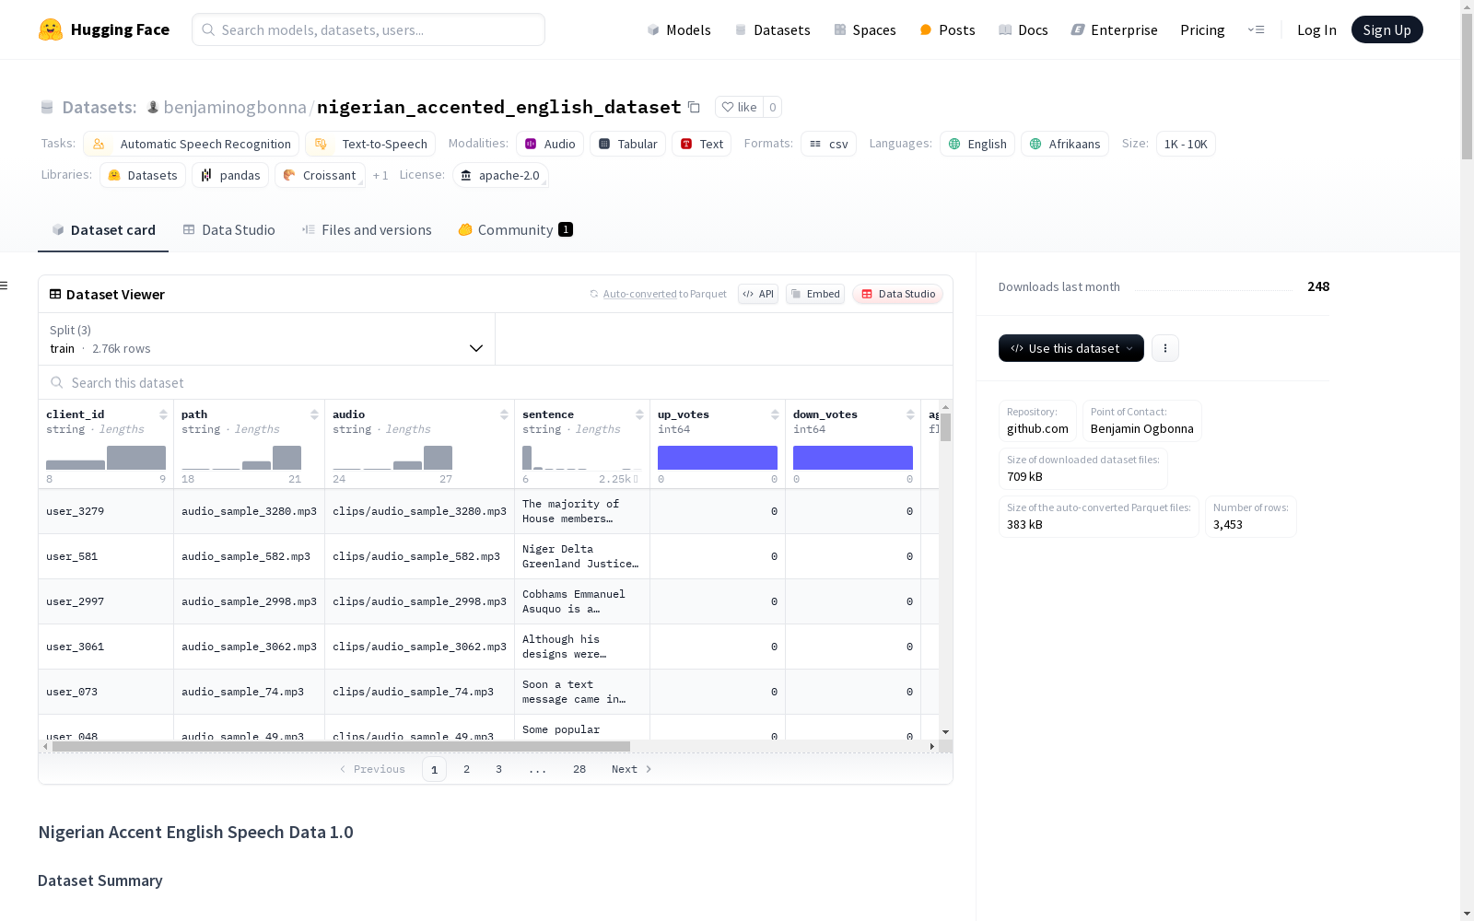Open Posts in the top navigation
Screen dimensions: 1474x921
click(947, 29)
